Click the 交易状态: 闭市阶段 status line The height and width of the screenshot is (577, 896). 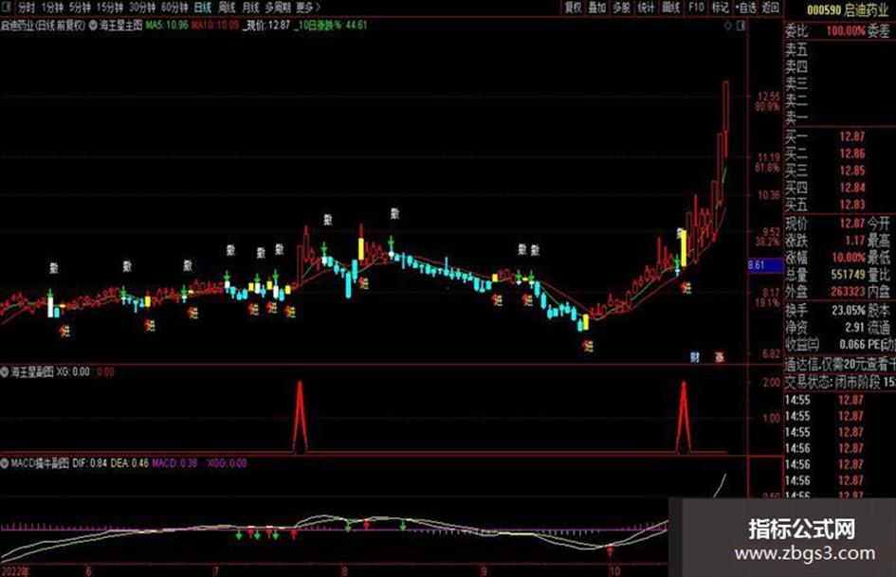(x=840, y=382)
